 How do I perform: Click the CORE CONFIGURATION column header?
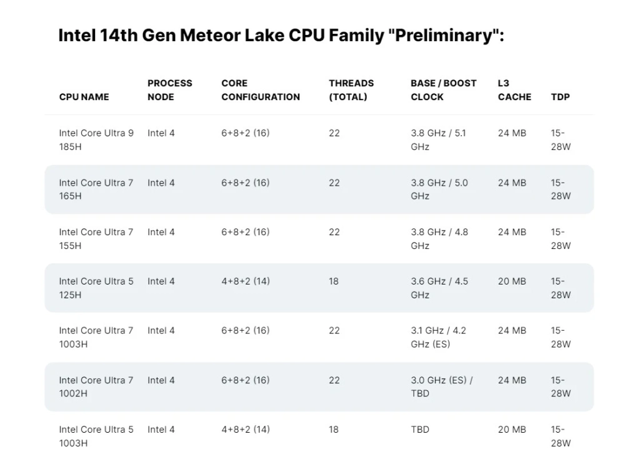click(x=260, y=90)
